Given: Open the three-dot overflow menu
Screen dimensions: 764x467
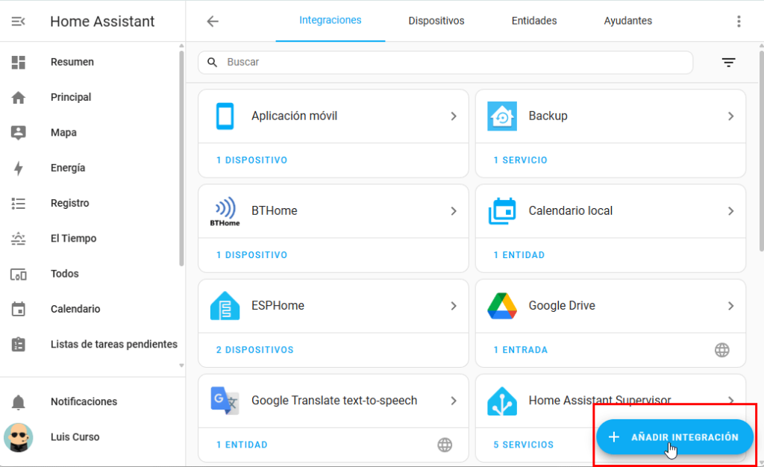Looking at the screenshot, I should [739, 22].
